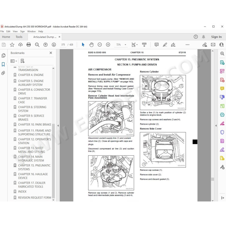Open Create PDF tool
226x226 pixels.
[x=222, y=80]
